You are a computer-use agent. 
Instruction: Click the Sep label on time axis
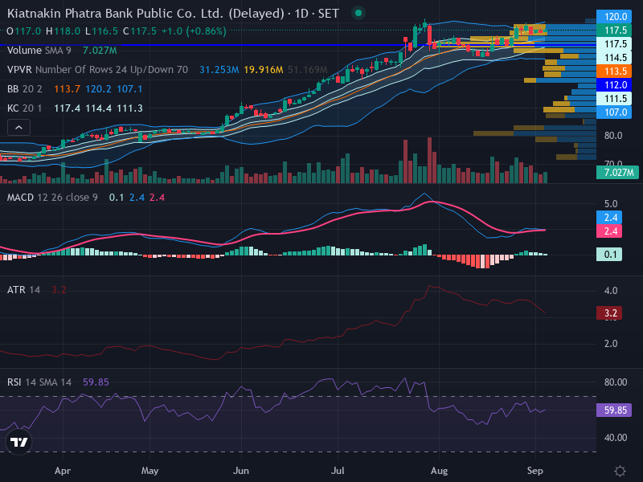click(535, 471)
